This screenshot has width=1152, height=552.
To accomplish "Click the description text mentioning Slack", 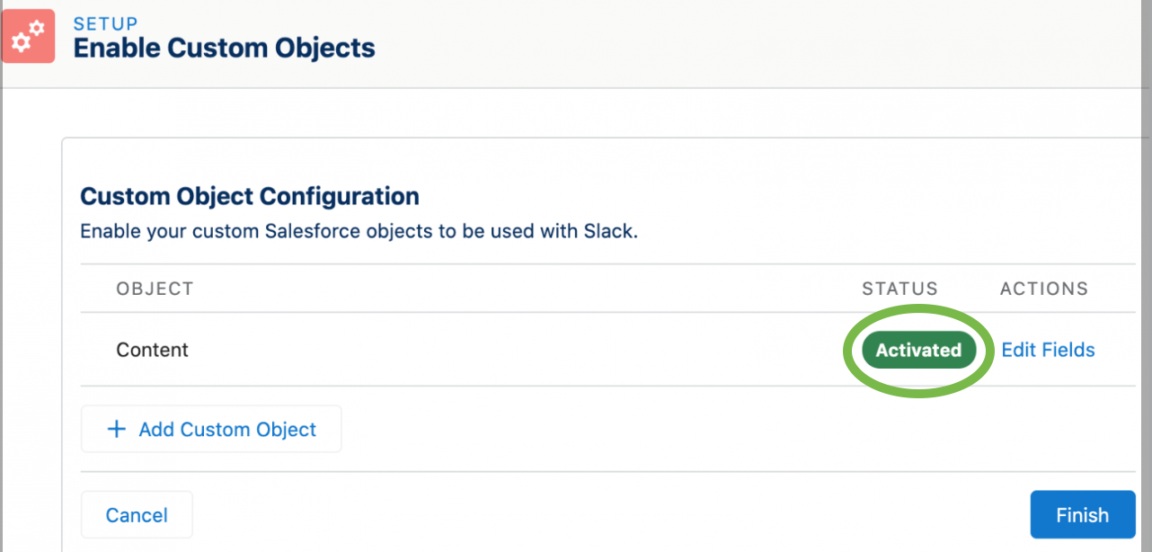I will [359, 231].
